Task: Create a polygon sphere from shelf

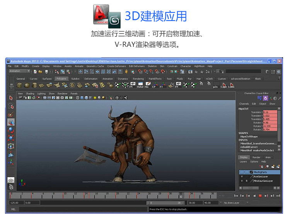Action: (27, 85)
